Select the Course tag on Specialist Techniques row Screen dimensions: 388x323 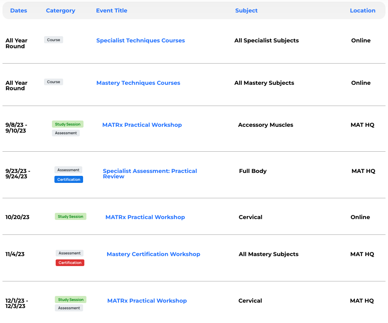tap(54, 40)
